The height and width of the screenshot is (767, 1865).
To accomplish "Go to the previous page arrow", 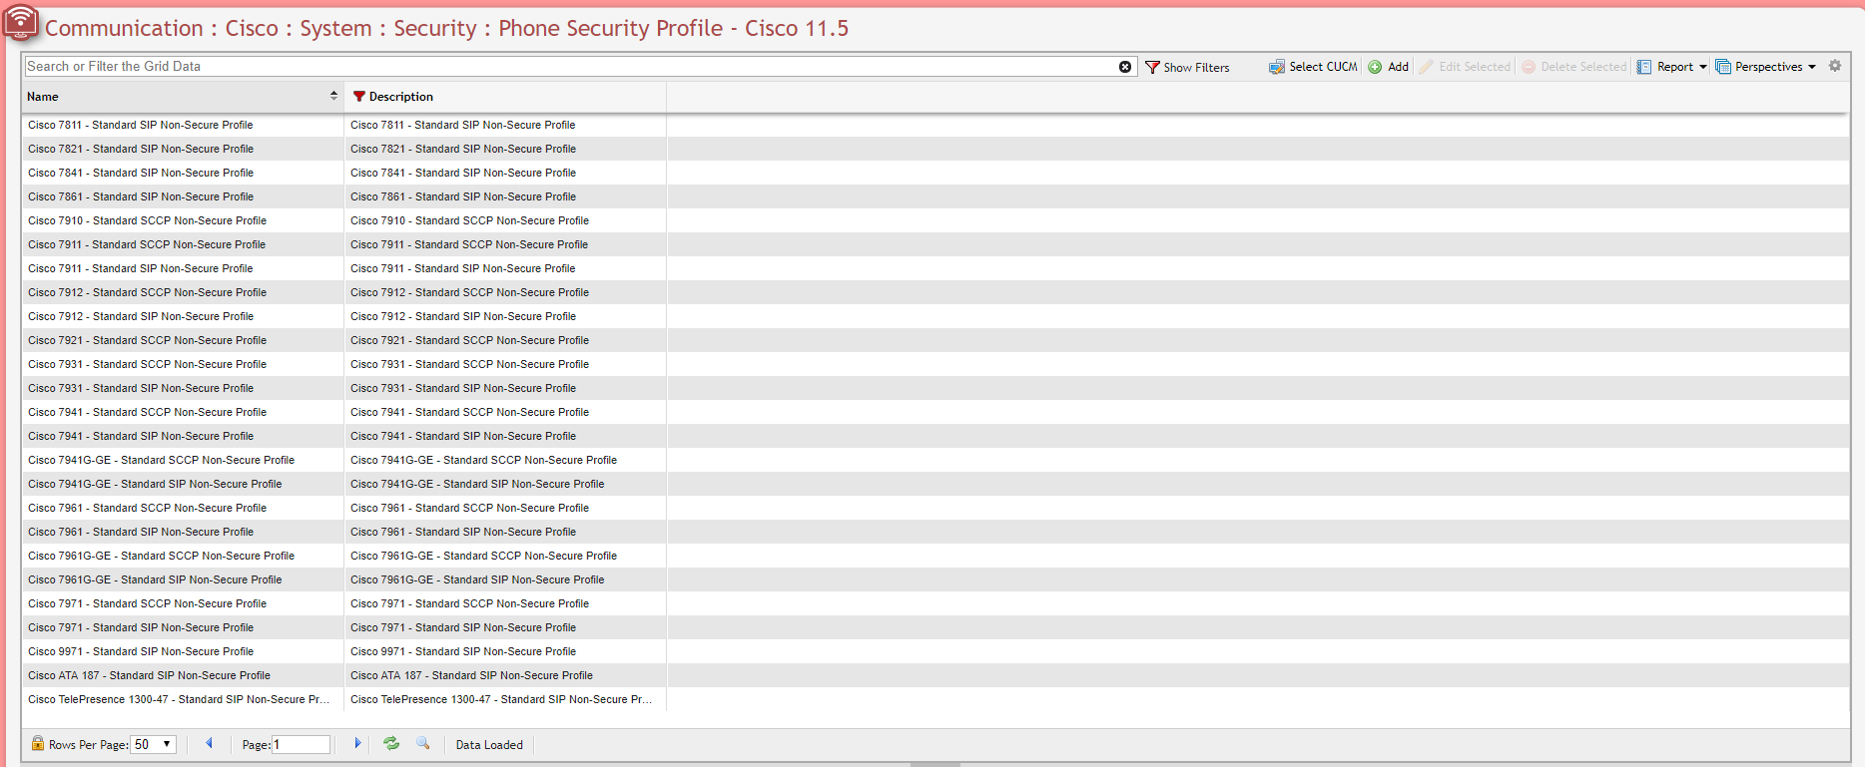I will point(209,744).
